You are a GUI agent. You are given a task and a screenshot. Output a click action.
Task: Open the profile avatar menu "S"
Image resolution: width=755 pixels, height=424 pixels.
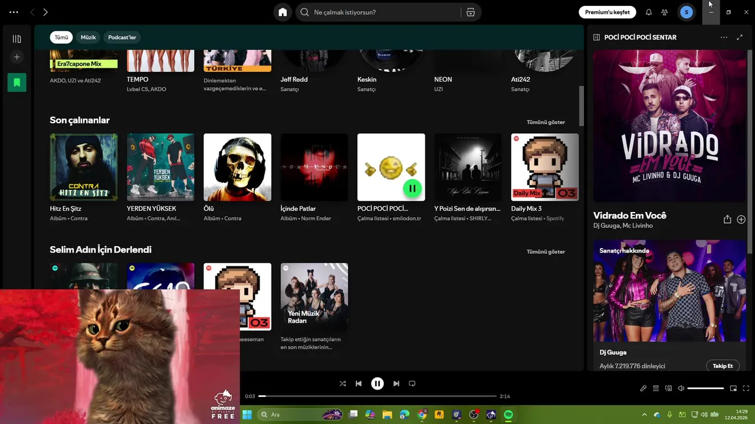(x=686, y=12)
